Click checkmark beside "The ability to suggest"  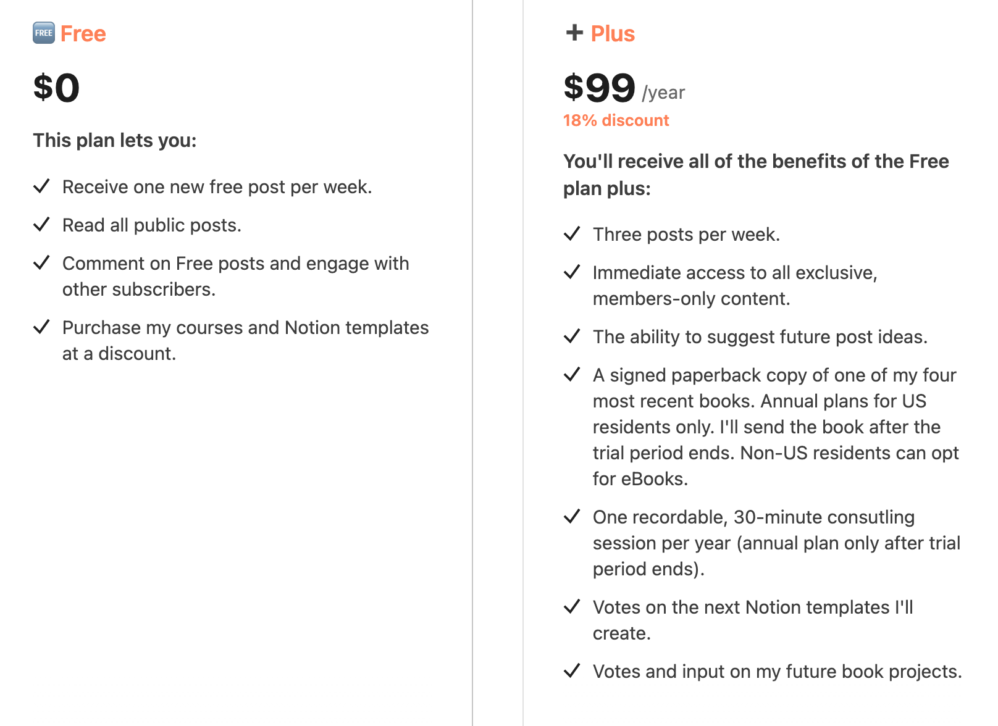point(572,336)
